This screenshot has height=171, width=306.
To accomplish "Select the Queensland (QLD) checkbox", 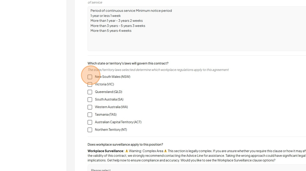I will [x=90, y=92].
